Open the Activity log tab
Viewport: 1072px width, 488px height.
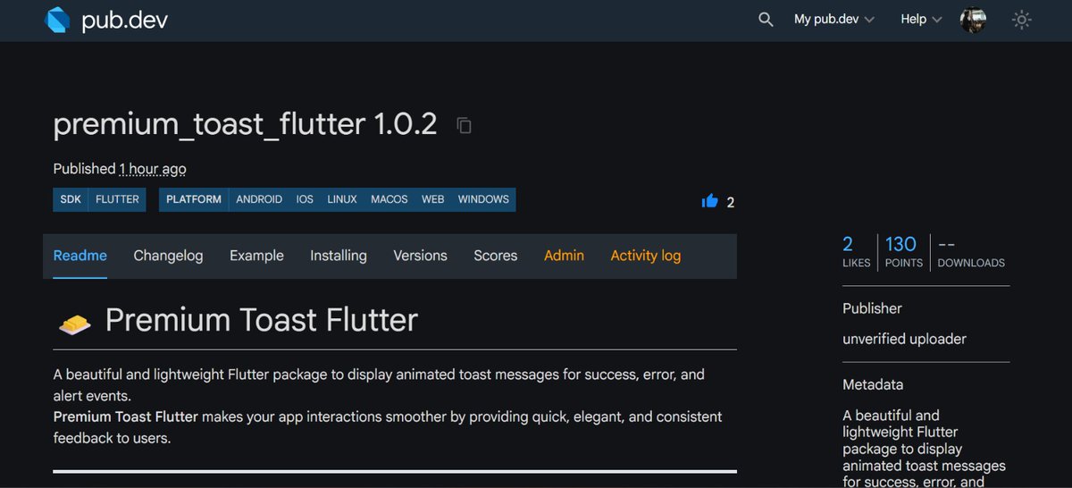pyautogui.click(x=646, y=256)
